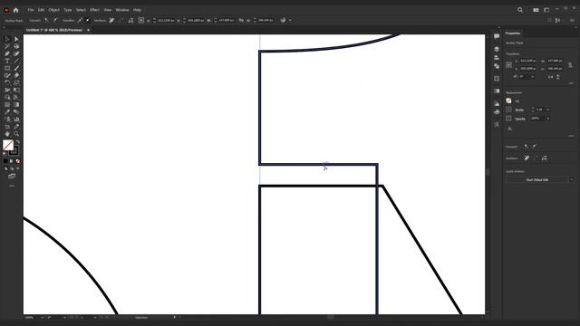
Task: Apply Gradient mode button below swatches
Action: [x=12, y=161]
